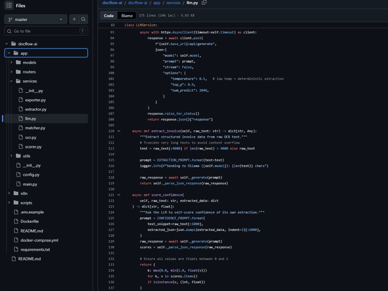The width and height of the screenshot is (388, 291).
Task: Click file icon beside main.py
Action: pos(18,184)
